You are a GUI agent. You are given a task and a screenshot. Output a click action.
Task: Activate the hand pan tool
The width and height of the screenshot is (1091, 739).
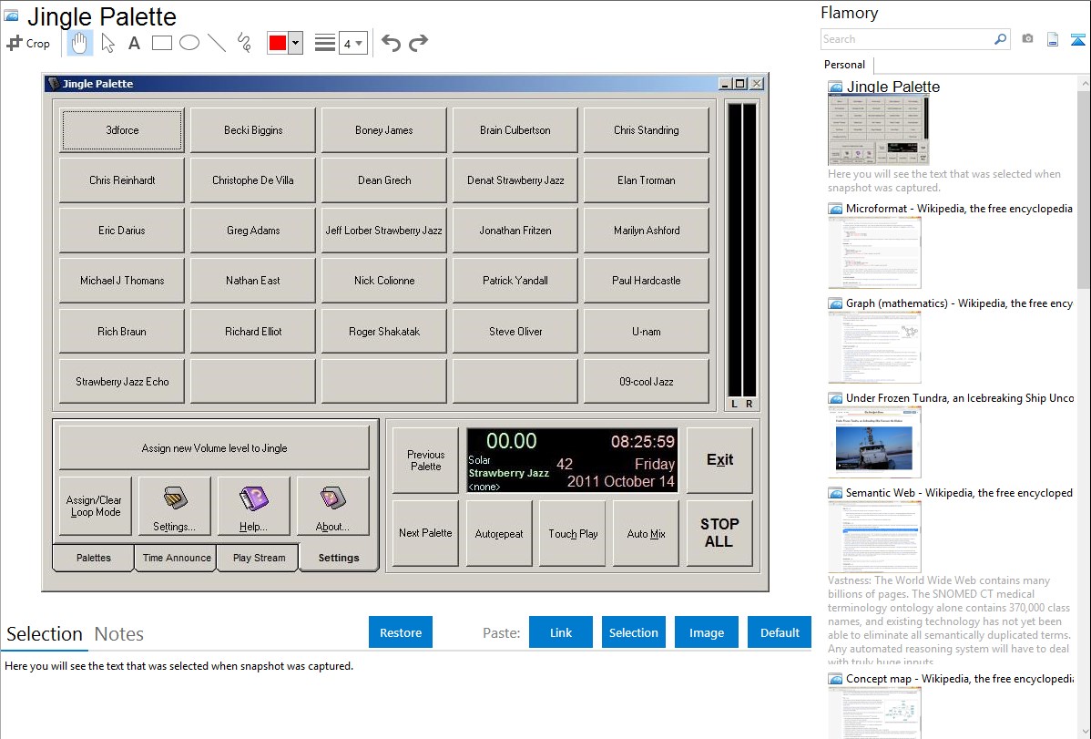click(x=80, y=43)
